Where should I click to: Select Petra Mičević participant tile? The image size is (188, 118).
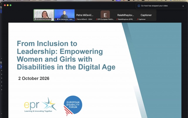pyautogui.click(x=85, y=15)
